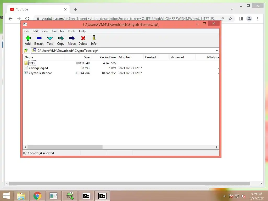Click the red Delete icon
Screen dimensions: 268x201
[83, 38]
